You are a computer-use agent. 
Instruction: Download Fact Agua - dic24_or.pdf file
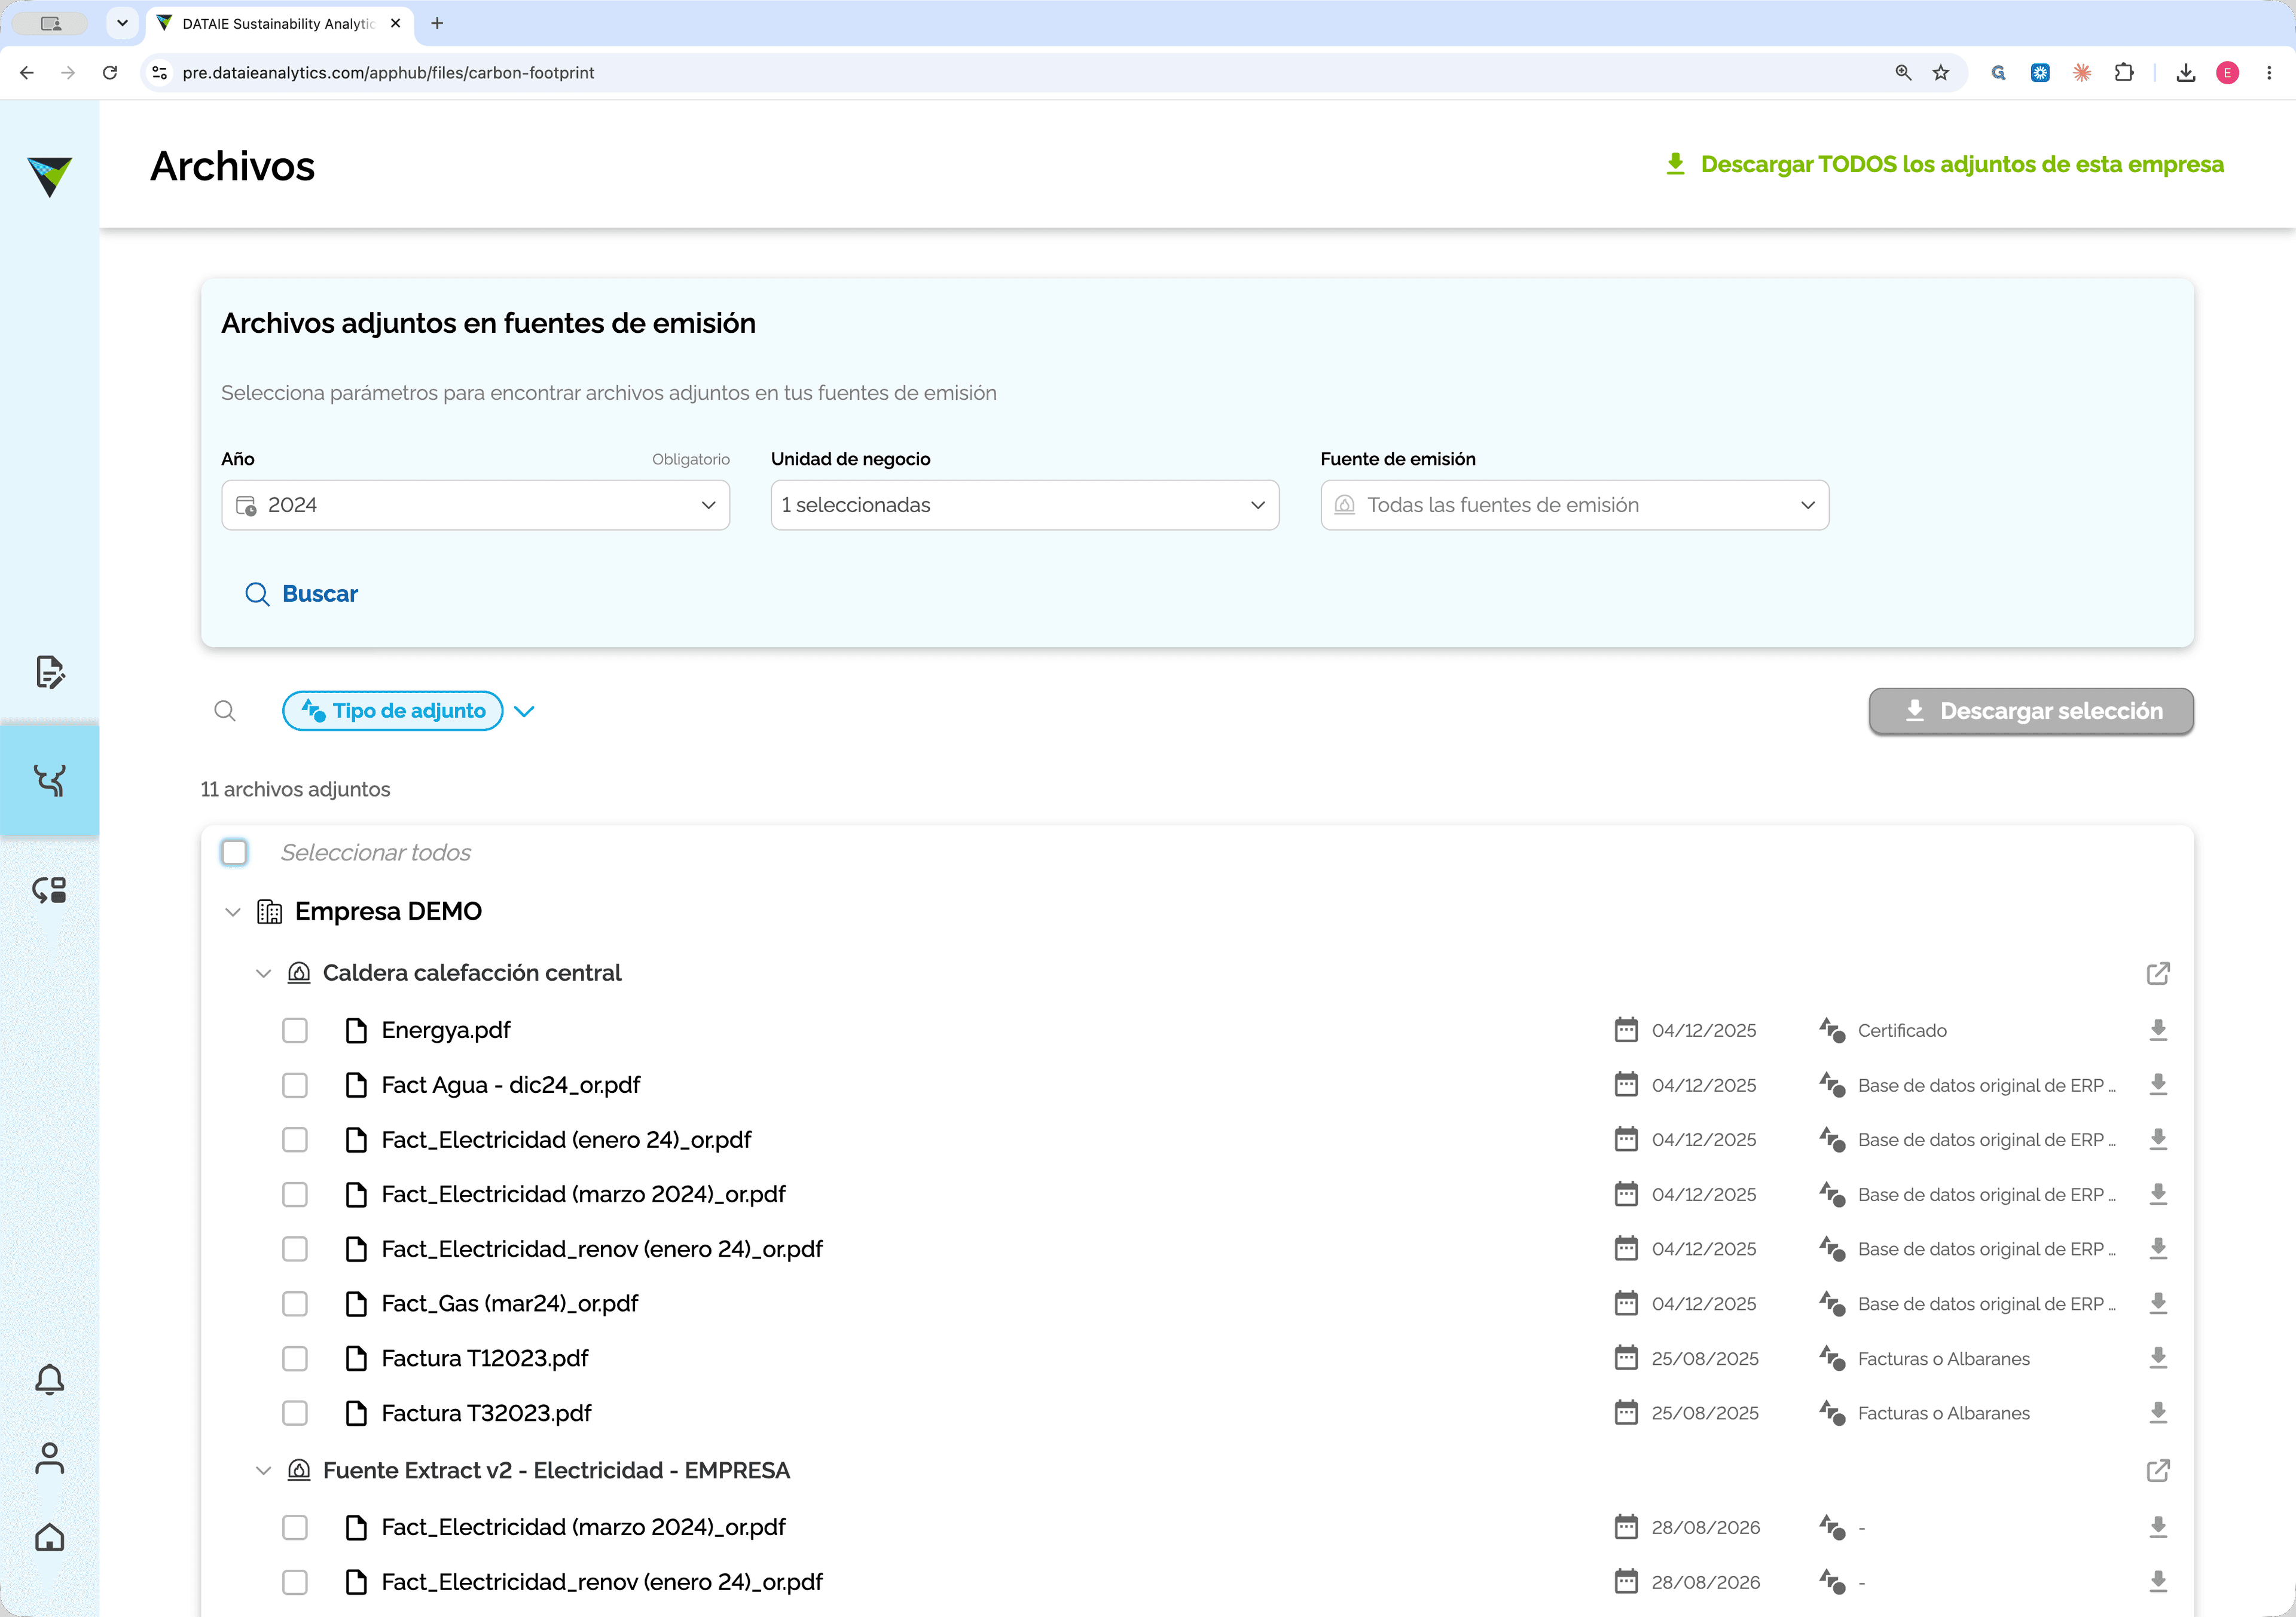point(2158,1085)
